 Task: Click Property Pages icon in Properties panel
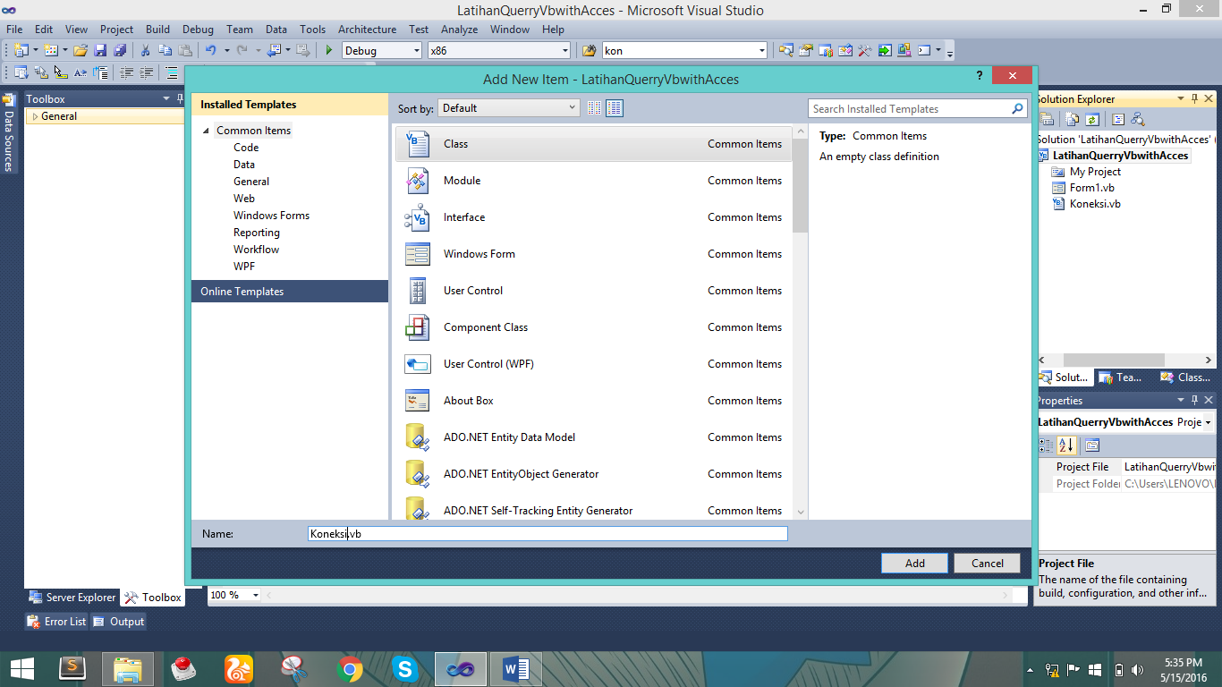pos(1092,445)
